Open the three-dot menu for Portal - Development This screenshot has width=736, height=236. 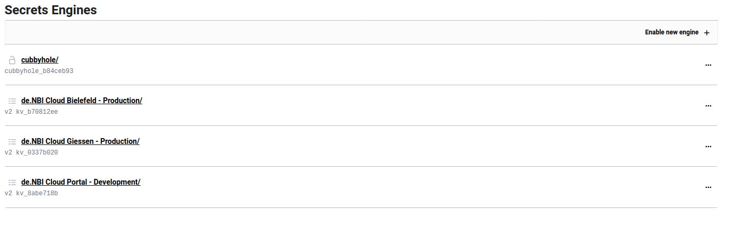[708, 187]
